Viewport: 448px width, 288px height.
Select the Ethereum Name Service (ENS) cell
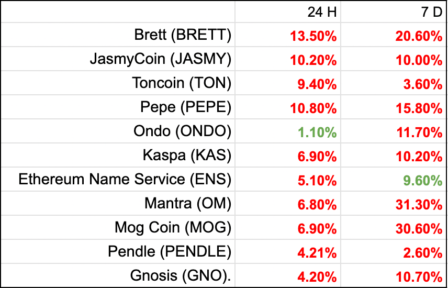(x=125, y=180)
